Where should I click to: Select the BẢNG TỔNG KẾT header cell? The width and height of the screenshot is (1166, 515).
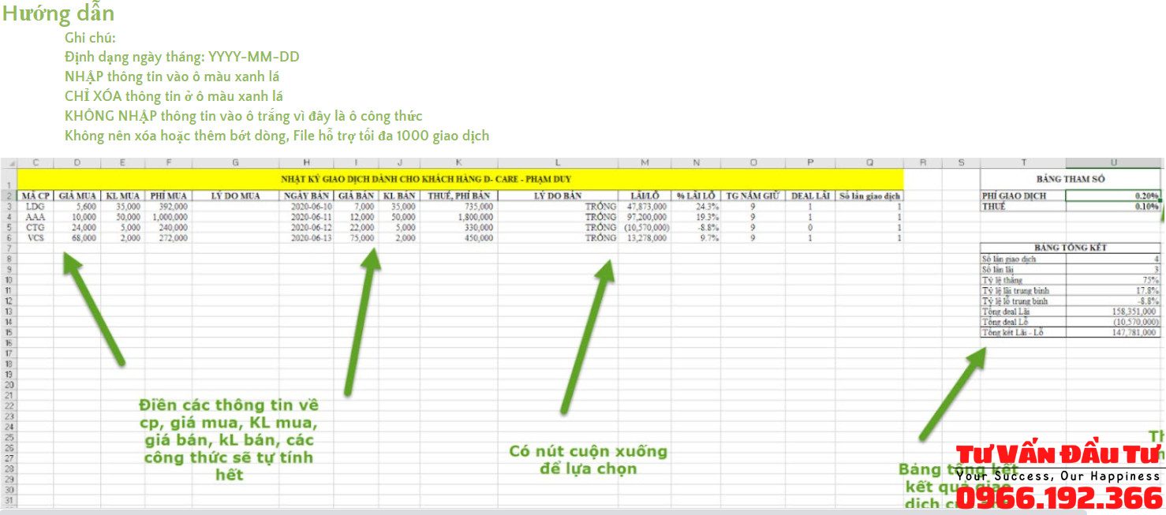pyautogui.click(x=1070, y=248)
